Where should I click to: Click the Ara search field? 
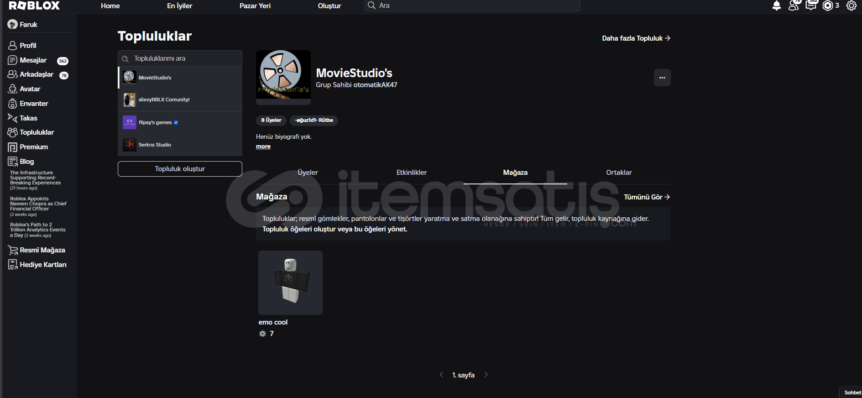pyautogui.click(x=472, y=5)
